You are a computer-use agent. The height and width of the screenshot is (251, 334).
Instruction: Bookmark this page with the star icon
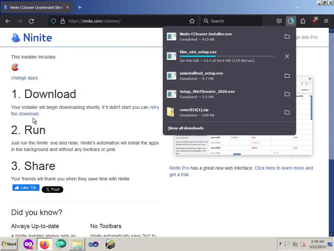(192, 21)
